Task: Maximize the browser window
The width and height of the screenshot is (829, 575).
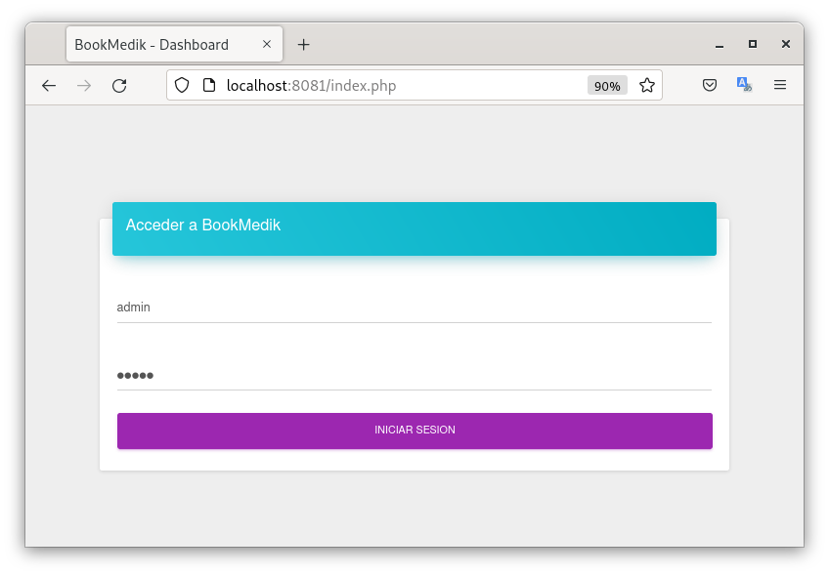Action: point(752,45)
